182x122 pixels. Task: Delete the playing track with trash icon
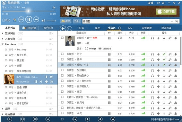pyautogui.click(x=51, y=77)
